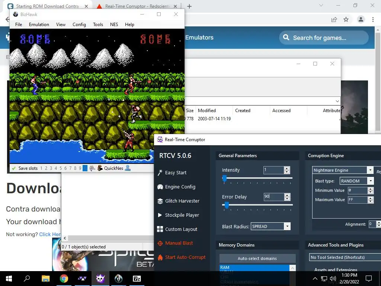The image size is (381, 286).
Task: Switch to Starting ROM Download Contra tab
Action: 47,6
